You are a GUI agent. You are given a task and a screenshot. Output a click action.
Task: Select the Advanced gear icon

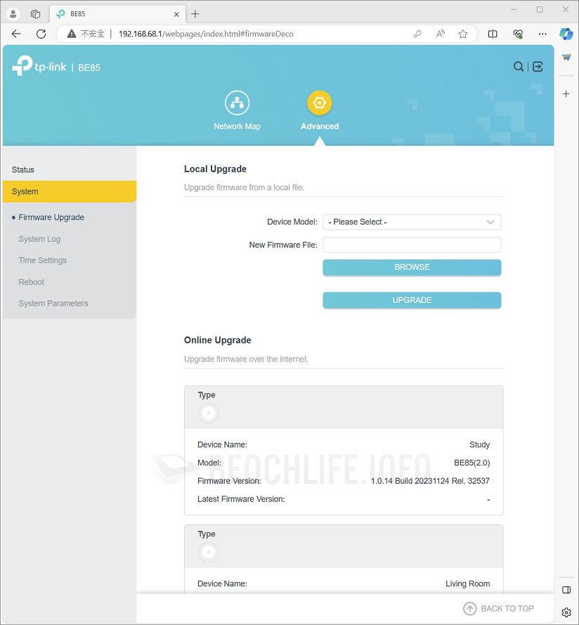pos(320,102)
